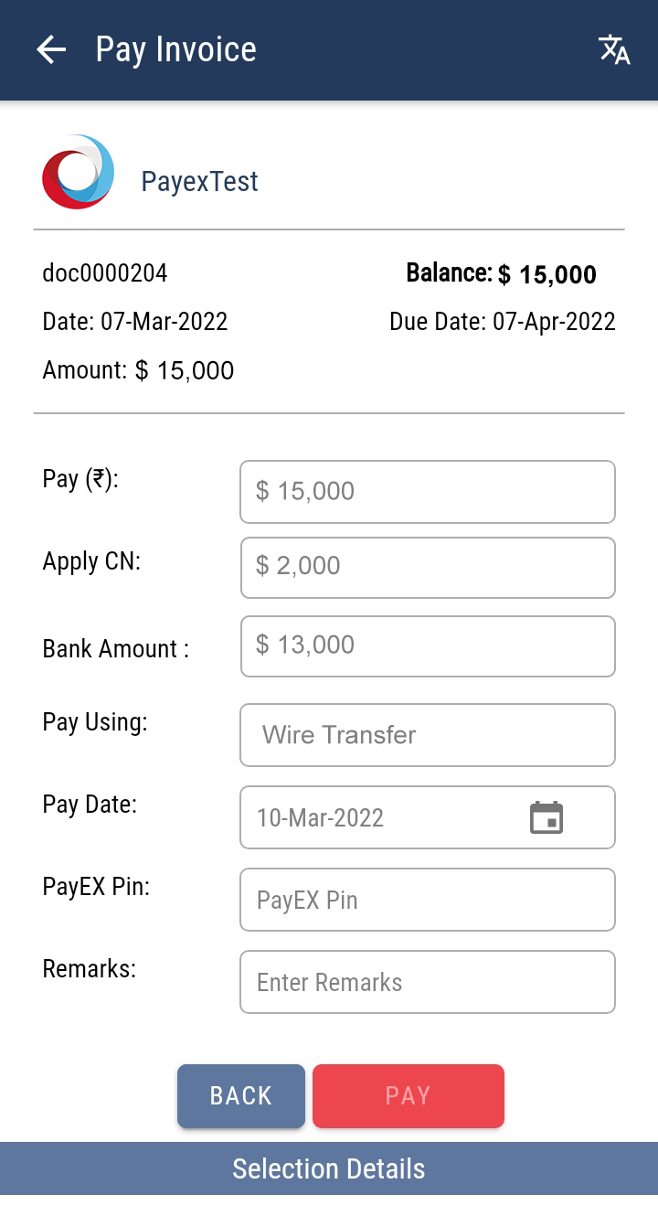Tap the Pay Invoice header title
The width and height of the screenshot is (658, 1216).
click(175, 49)
